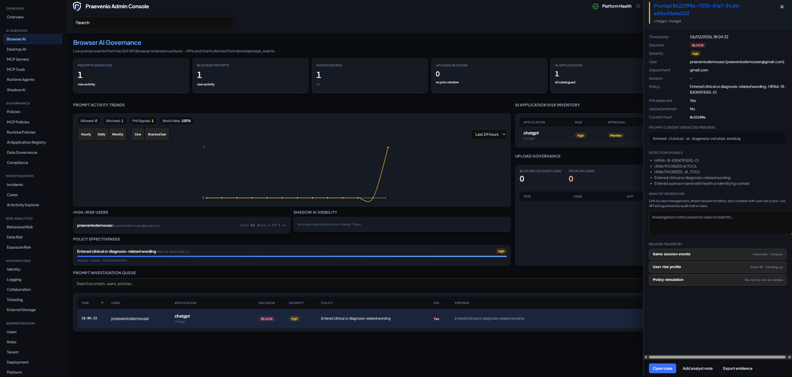Click the Prompts Inspected KPI card

131,75
